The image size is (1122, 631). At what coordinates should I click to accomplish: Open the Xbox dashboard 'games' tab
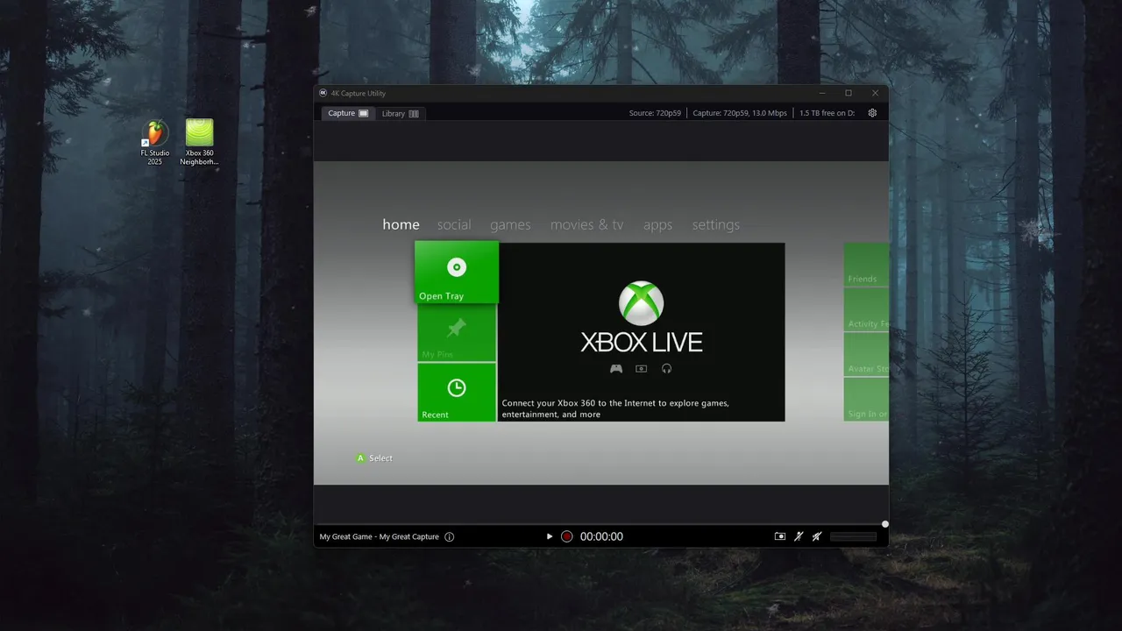pyautogui.click(x=510, y=225)
